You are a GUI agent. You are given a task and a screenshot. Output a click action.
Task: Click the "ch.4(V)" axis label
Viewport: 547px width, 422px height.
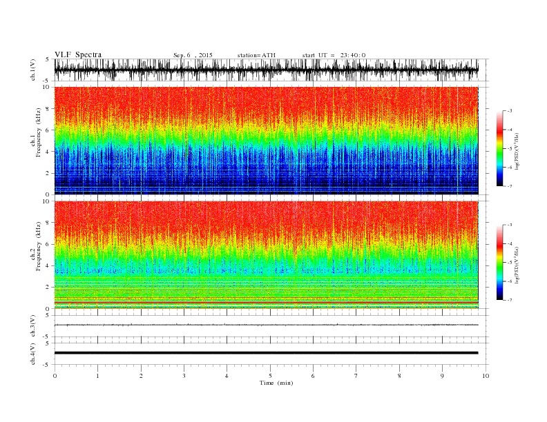click(x=32, y=354)
